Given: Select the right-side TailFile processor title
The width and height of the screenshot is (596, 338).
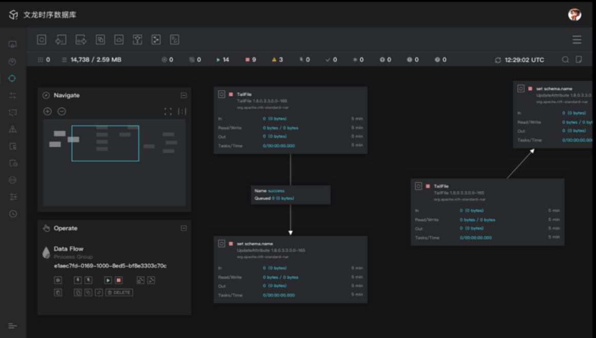Looking at the screenshot, I should click(x=441, y=186).
